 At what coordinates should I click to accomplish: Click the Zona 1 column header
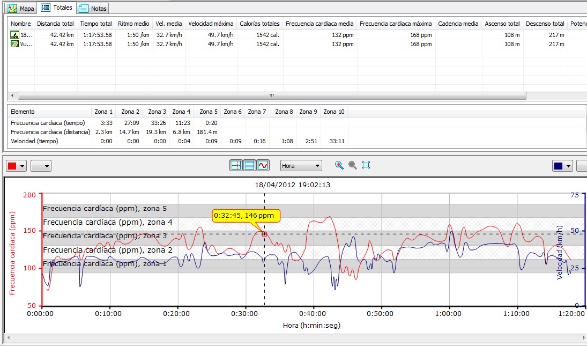click(x=103, y=112)
